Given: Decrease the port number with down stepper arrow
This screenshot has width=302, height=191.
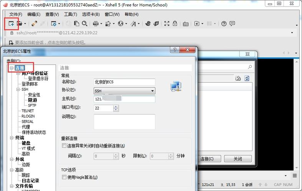Looking at the screenshot, I should (x=116, y=110).
